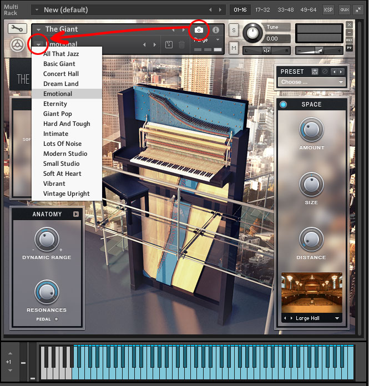This screenshot has height=386, width=369.
Task: Open the PRESET Choose dropdown
Action: click(312, 82)
